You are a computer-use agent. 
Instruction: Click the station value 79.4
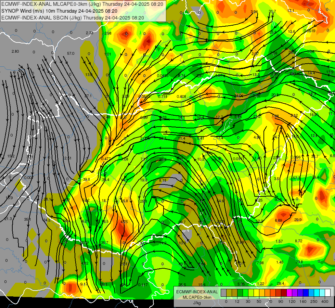[315, 177]
